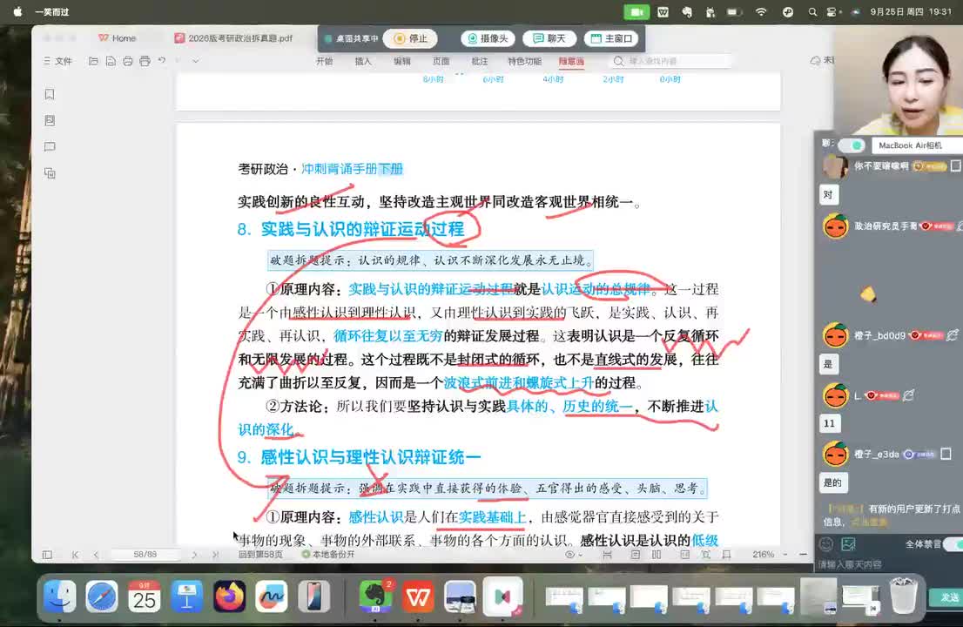Click the open folder icon in toolbar
963x627 pixels.
(x=93, y=61)
